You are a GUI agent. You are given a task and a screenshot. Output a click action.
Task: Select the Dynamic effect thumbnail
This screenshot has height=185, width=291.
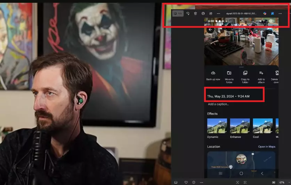coord(217,126)
